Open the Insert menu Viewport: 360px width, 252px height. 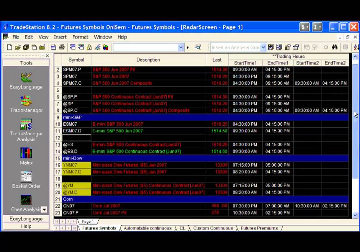[60, 37]
